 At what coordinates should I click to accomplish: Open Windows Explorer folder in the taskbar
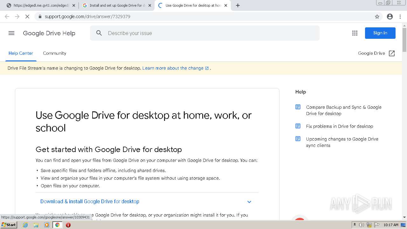coord(36,225)
